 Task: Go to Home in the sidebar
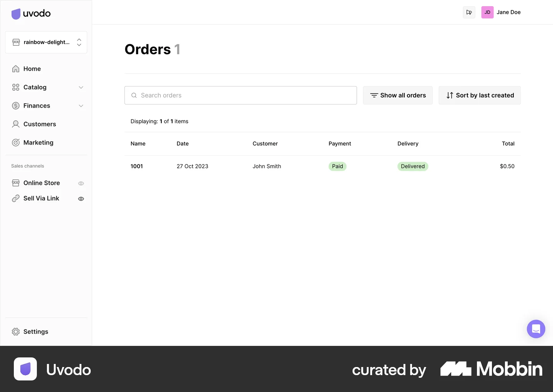click(32, 69)
